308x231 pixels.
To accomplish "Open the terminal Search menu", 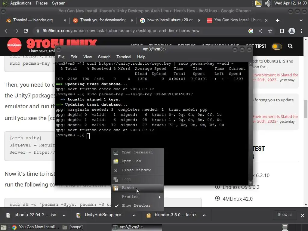I will (104, 57).
